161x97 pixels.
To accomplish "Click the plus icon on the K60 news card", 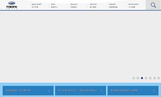I will tap(102, 91).
